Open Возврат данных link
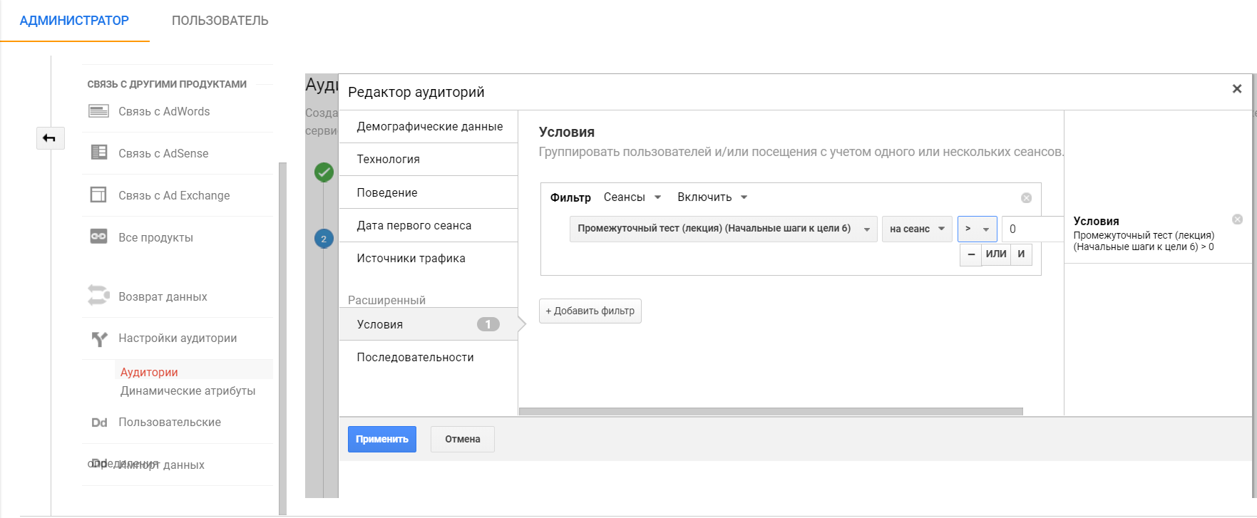Image resolution: width=1257 pixels, height=518 pixels. pos(163,296)
